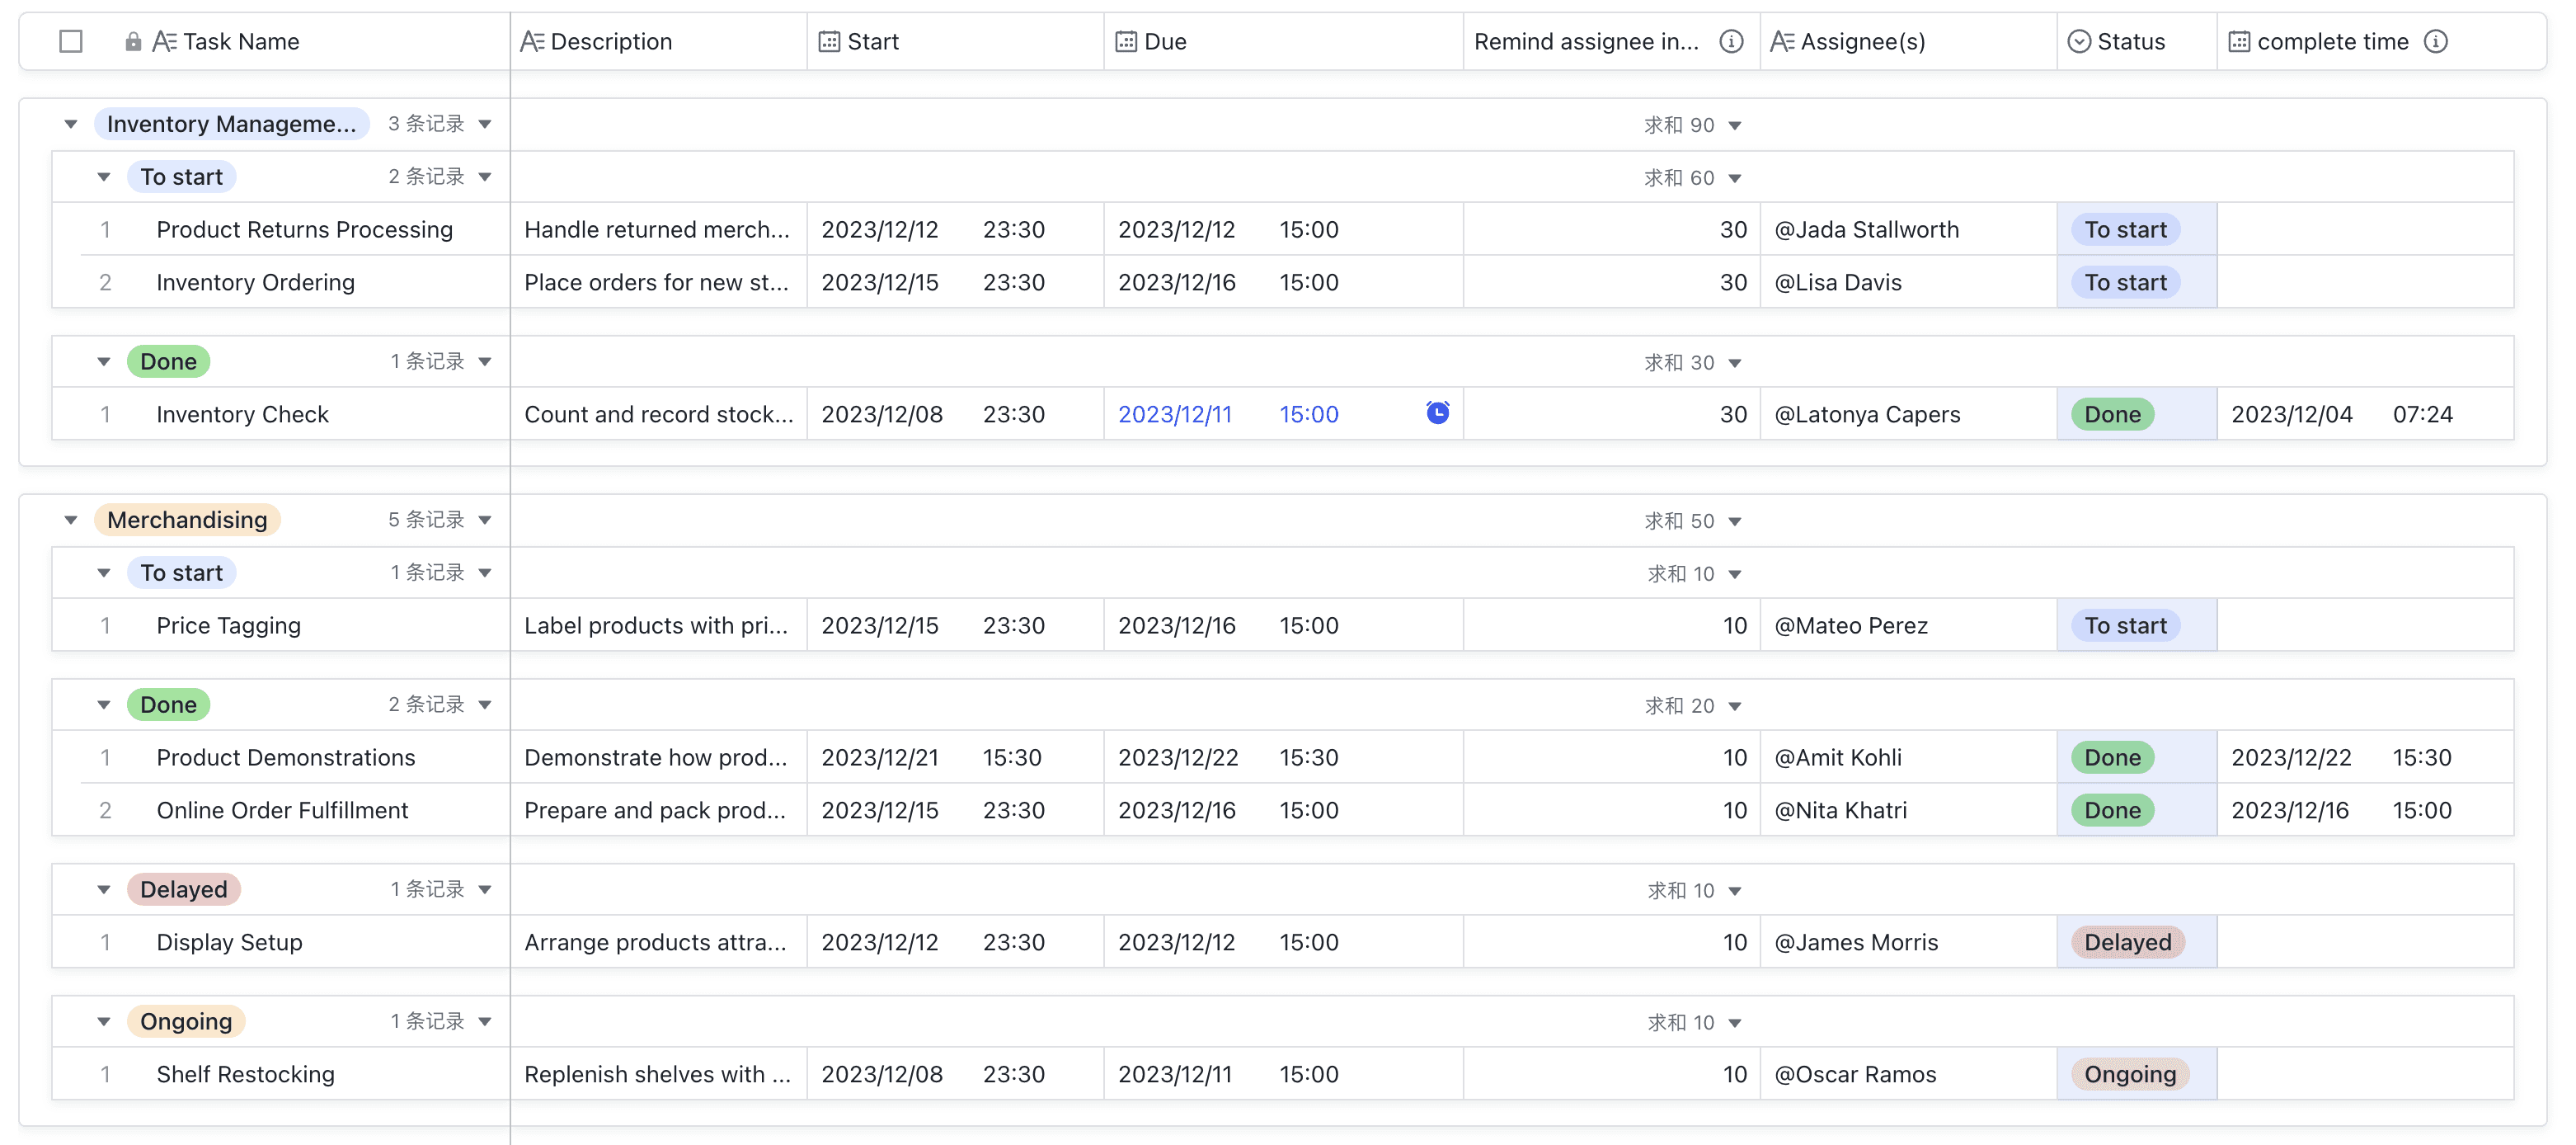2576x1145 pixels.
Task: Click the info icon beside Remind assignee column
Action: click(x=1731, y=41)
